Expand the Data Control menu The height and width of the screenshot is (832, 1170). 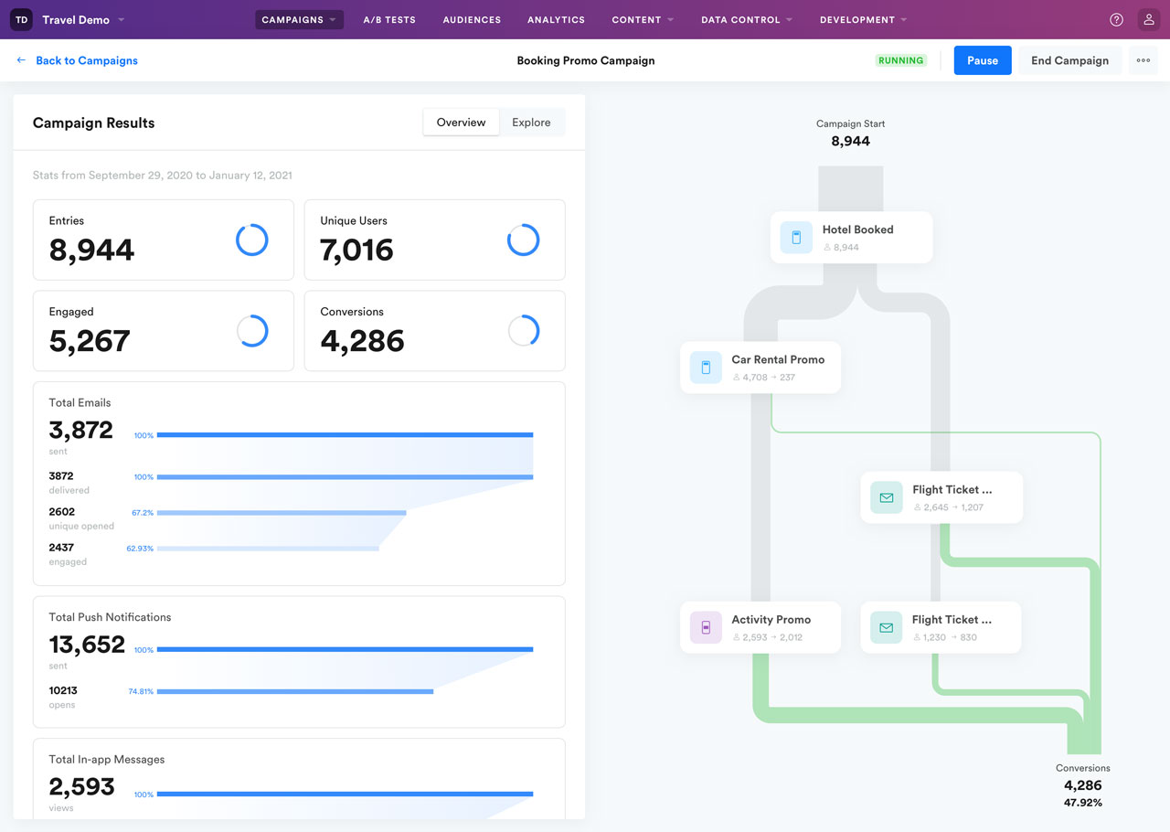[747, 19]
